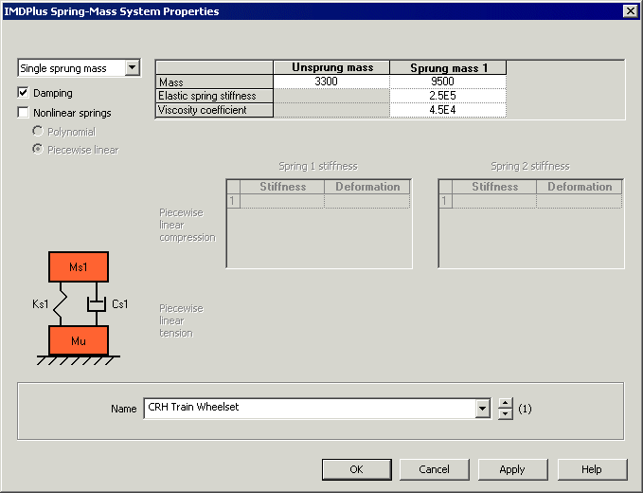Close the IMDPlus properties dialog
643x493 pixels.
630,11
